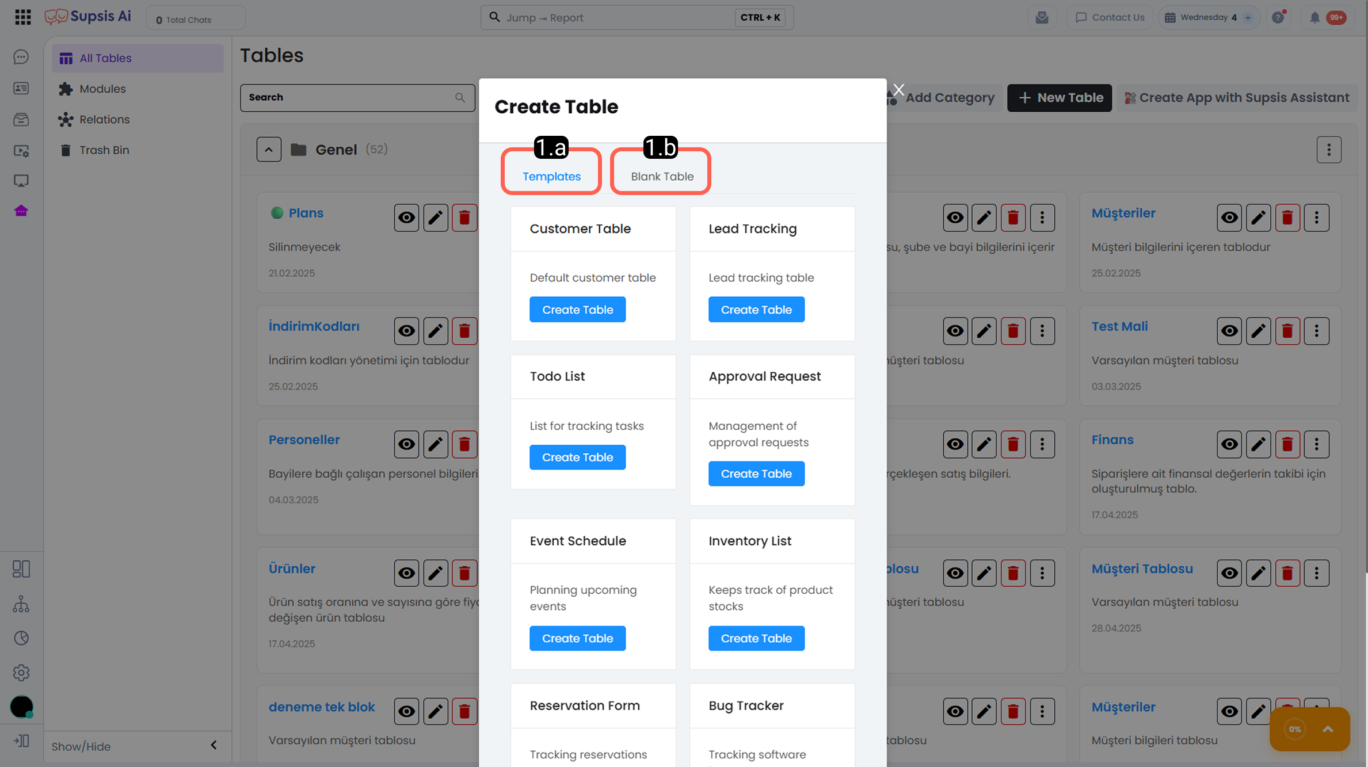Open the pie chart reports icon
Image resolution: width=1368 pixels, height=767 pixels.
click(21, 638)
